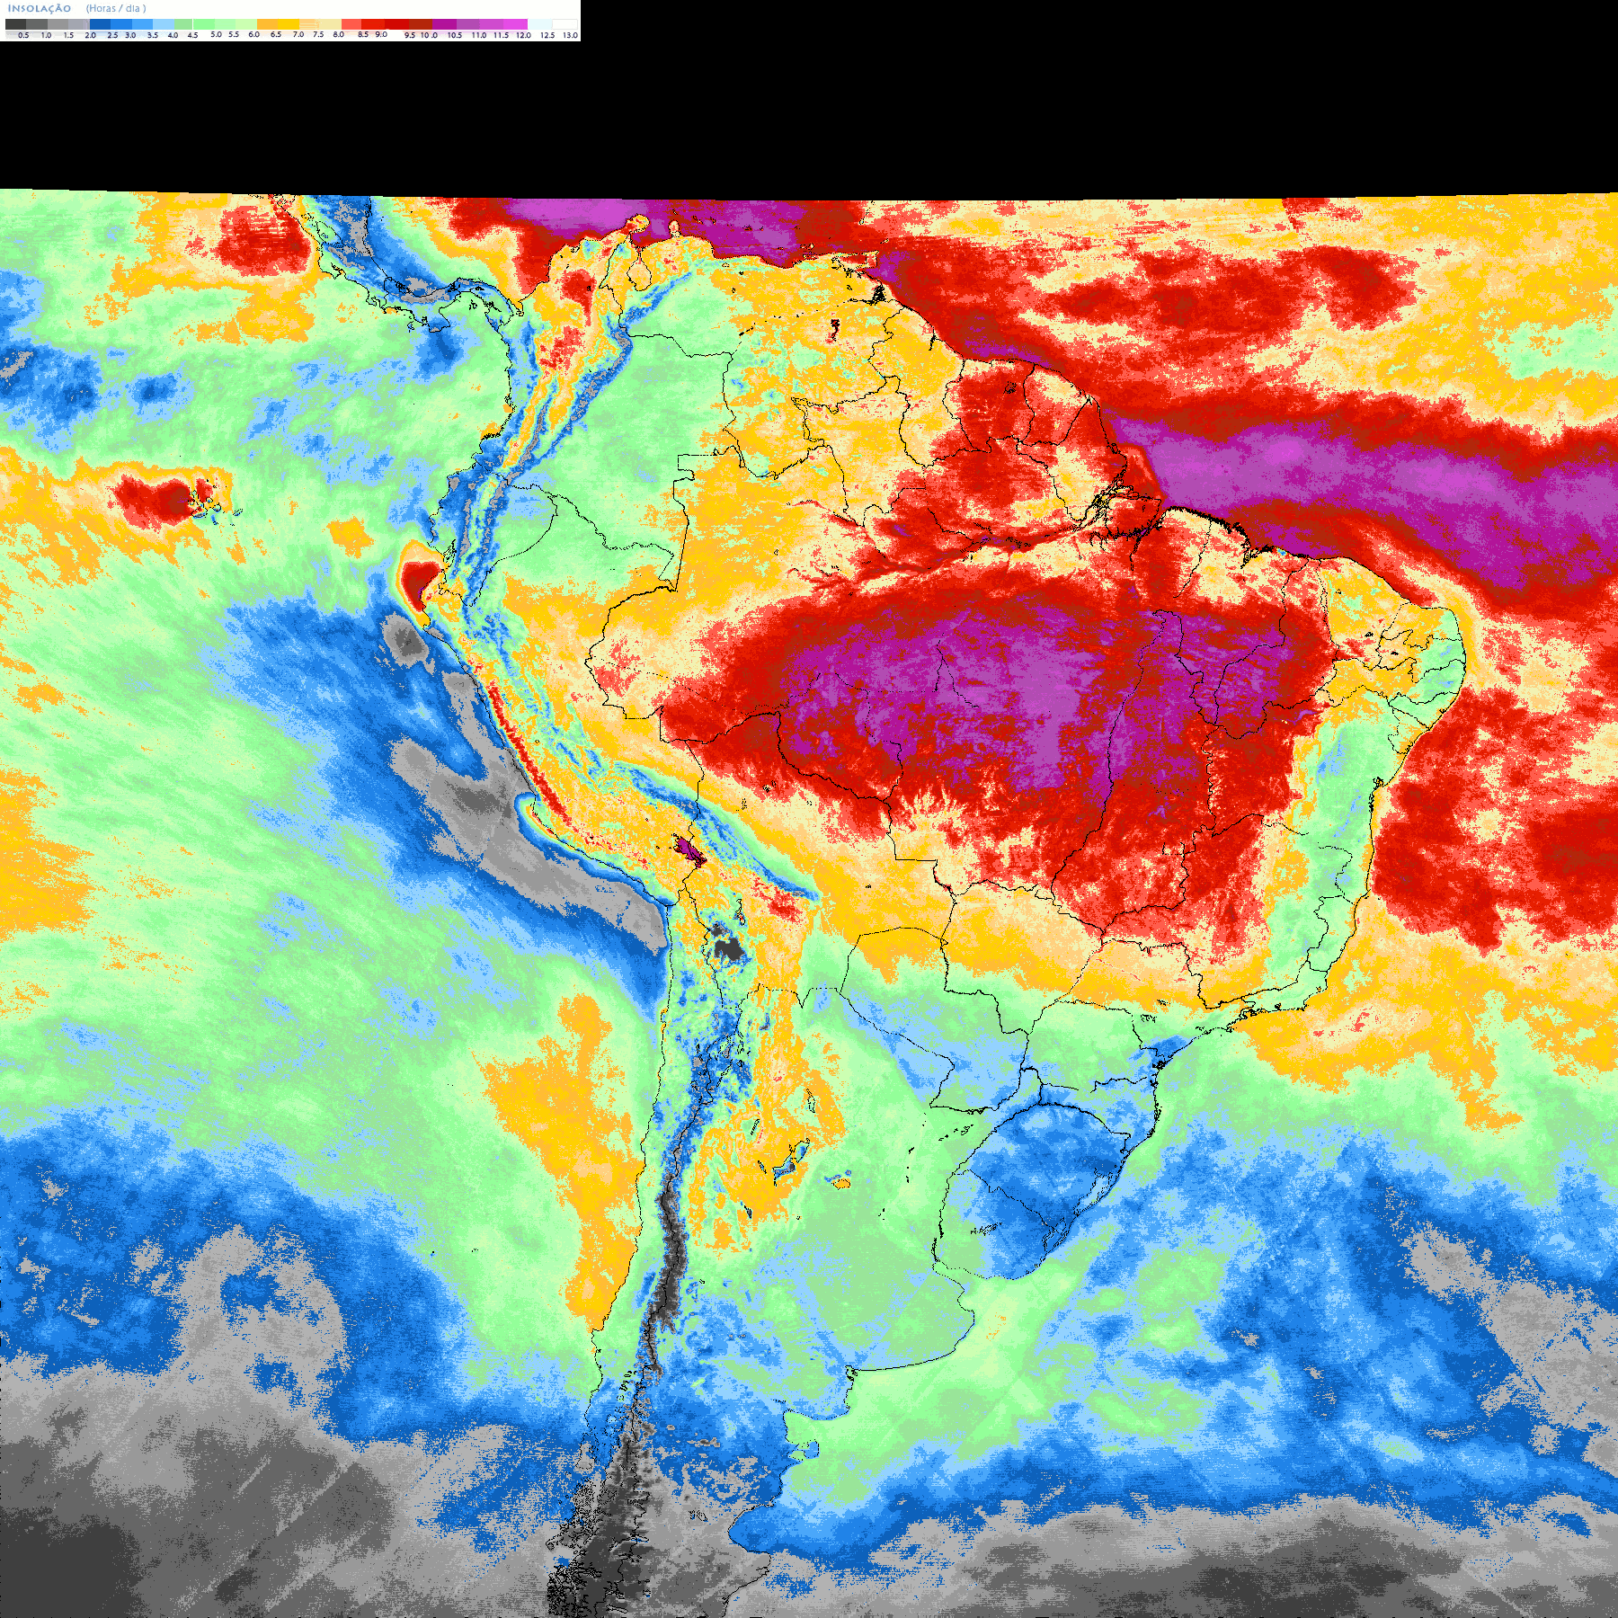Select the 7.0 legend value
Image resolution: width=1618 pixels, height=1618 pixels.
298,34
